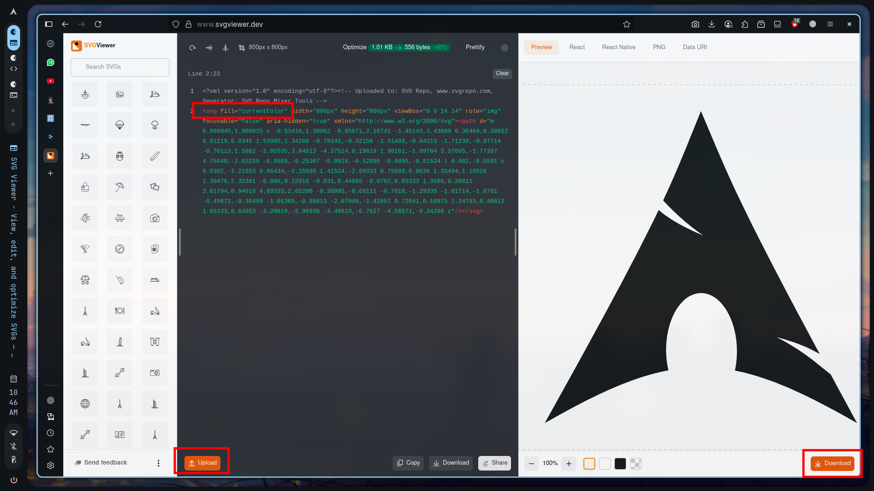Choose the taxi SVG icon
Viewport: 874px width, 491px height.
pyautogui.click(x=120, y=218)
